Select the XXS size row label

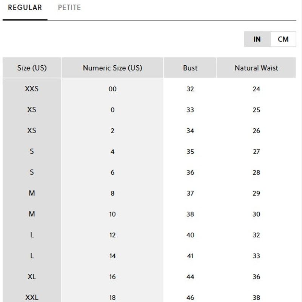32,89
